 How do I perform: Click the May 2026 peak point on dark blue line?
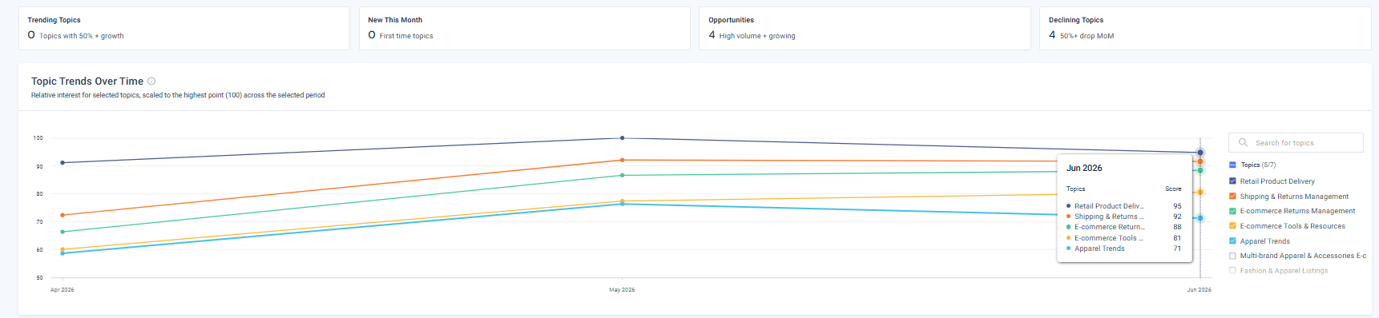(x=623, y=138)
